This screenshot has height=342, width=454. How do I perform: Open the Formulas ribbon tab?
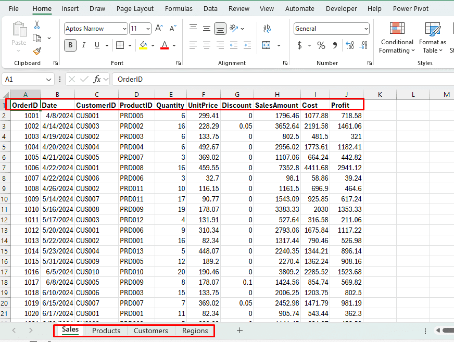pos(179,8)
